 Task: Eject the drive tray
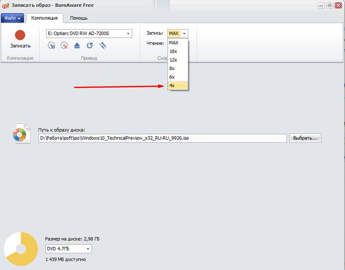coord(77,45)
